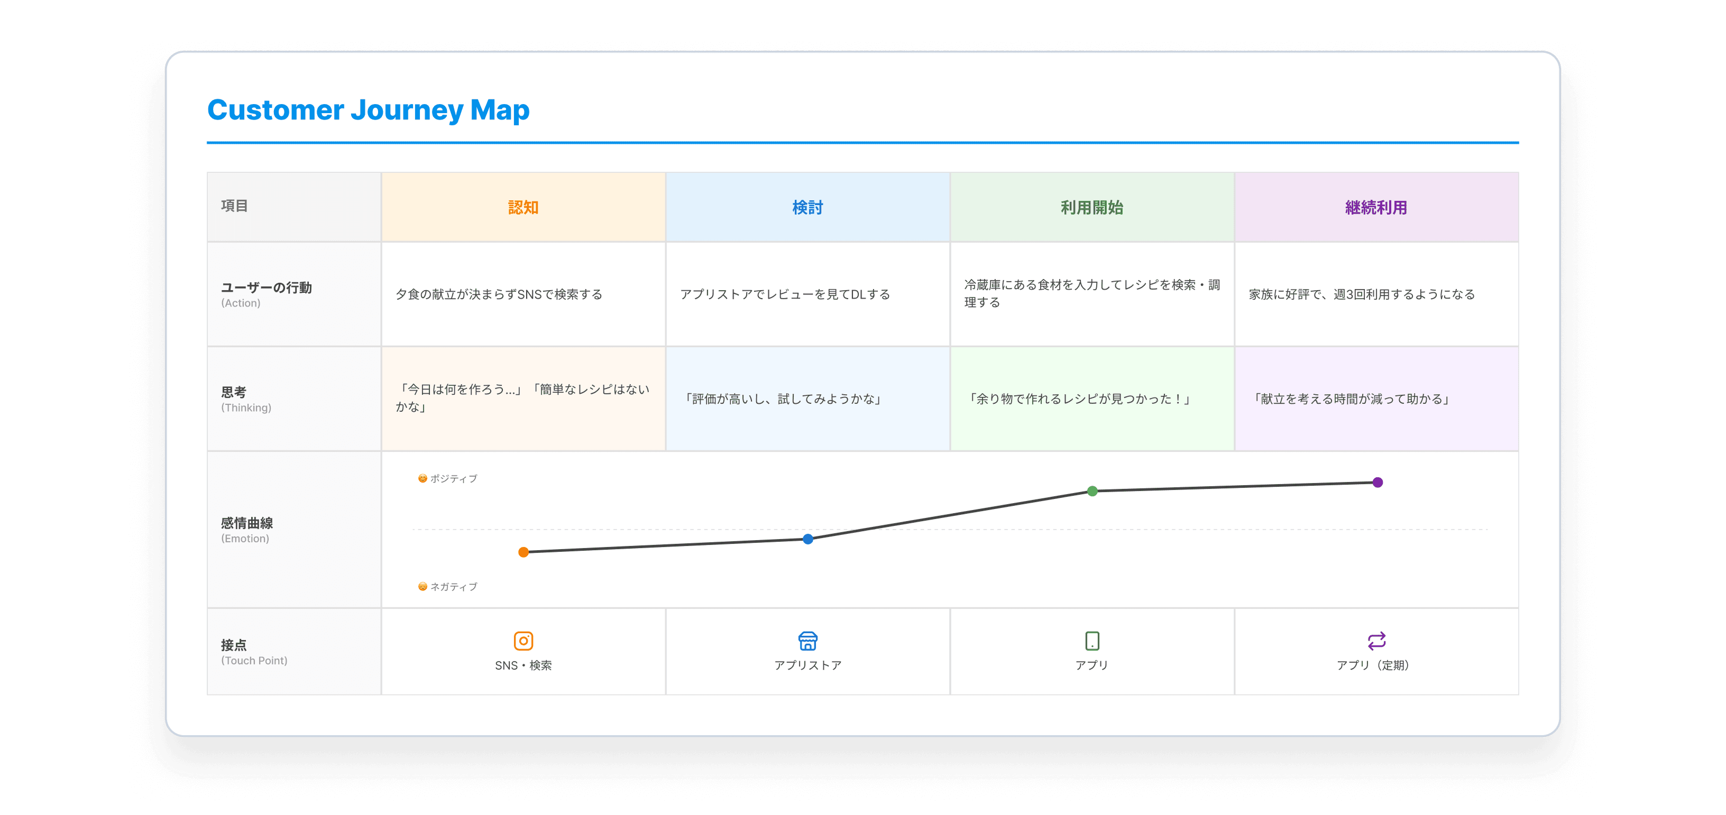Image resolution: width=1726 pixels, height=815 pixels.
Task: Switch to the 継続利用 stage column
Action: click(1377, 206)
